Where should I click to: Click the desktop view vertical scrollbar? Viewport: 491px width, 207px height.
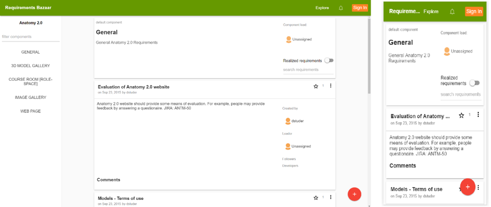(369, 56)
